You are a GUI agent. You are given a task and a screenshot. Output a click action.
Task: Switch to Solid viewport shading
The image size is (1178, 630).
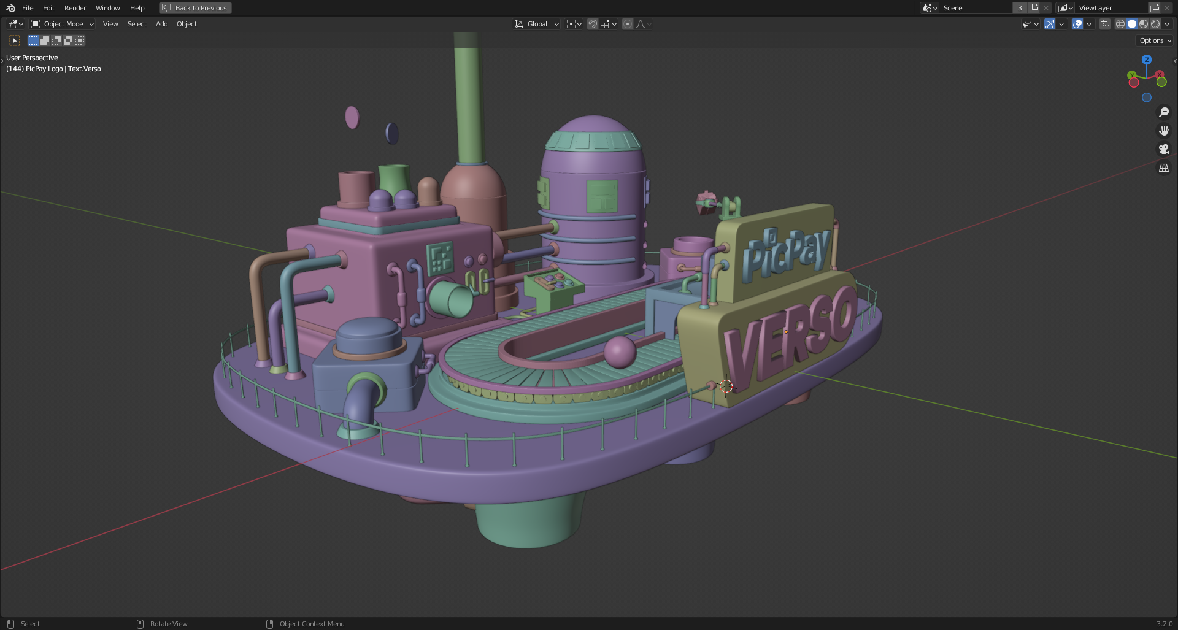pyautogui.click(x=1132, y=24)
